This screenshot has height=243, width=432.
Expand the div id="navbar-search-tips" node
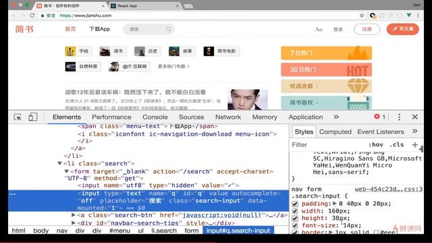click(74, 223)
